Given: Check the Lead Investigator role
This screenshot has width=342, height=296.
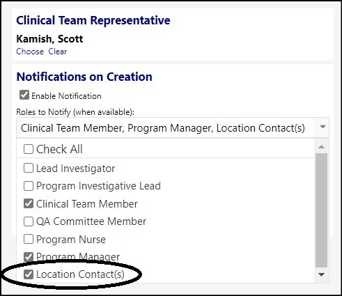Looking at the screenshot, I should tap(29, 168).
